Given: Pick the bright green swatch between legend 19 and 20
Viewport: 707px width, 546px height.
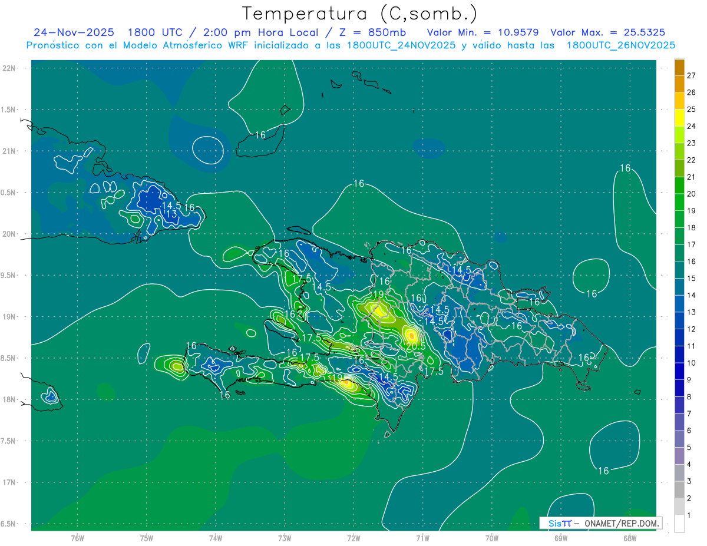Looking at the screenshot, I should pyautogui.click(x=679, y=202).
